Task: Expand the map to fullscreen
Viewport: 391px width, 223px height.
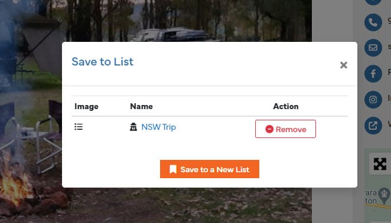Action: (x=380, y=164)
